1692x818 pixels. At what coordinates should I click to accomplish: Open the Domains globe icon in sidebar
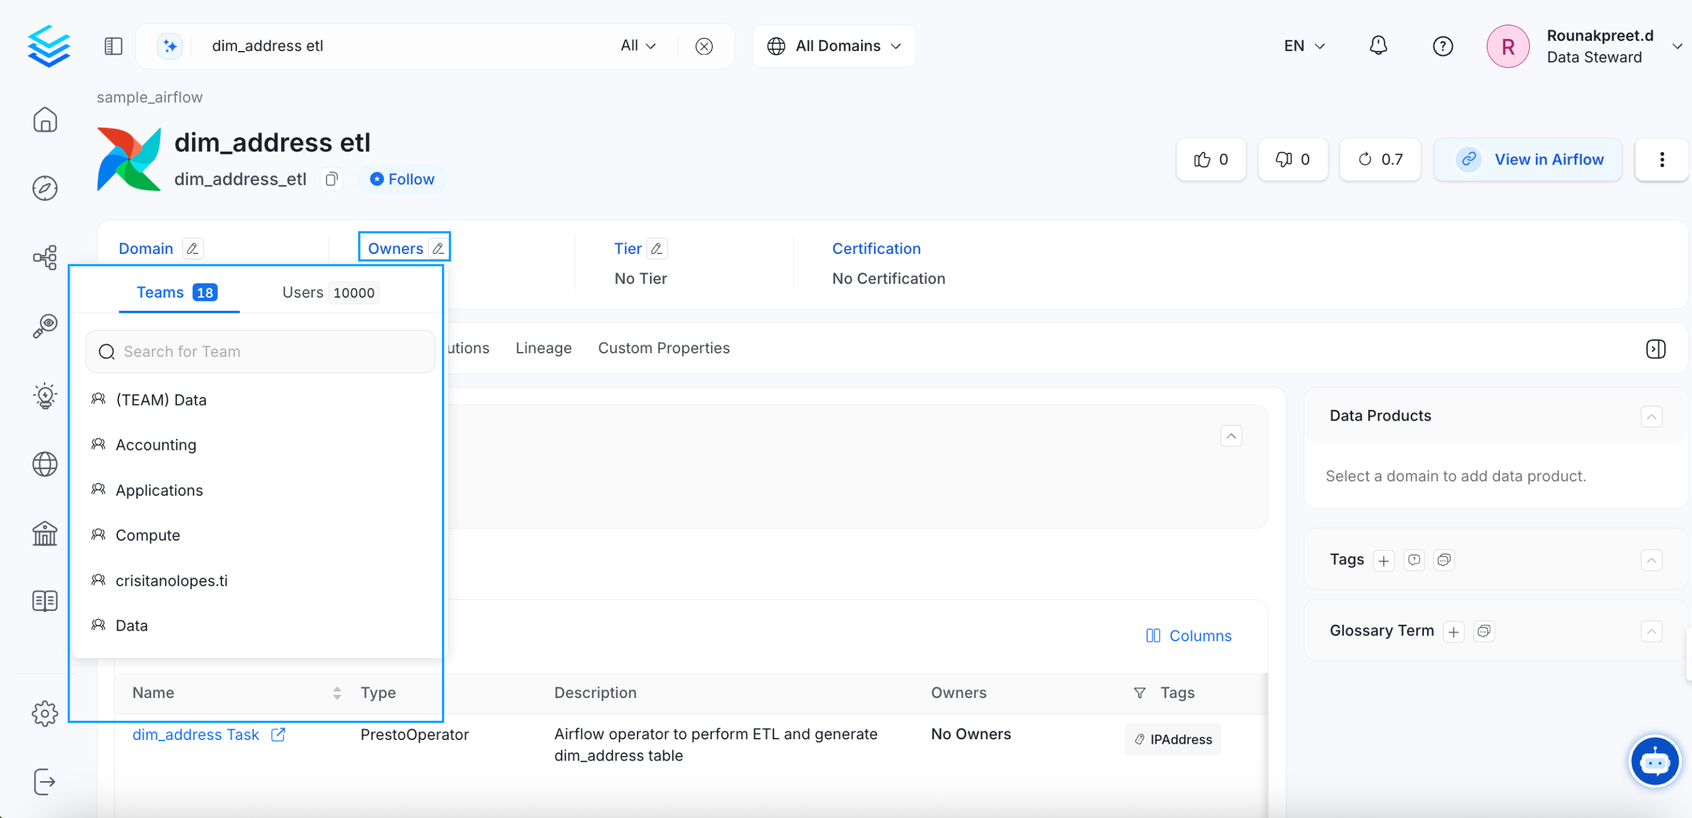click(x=45, y=464)
